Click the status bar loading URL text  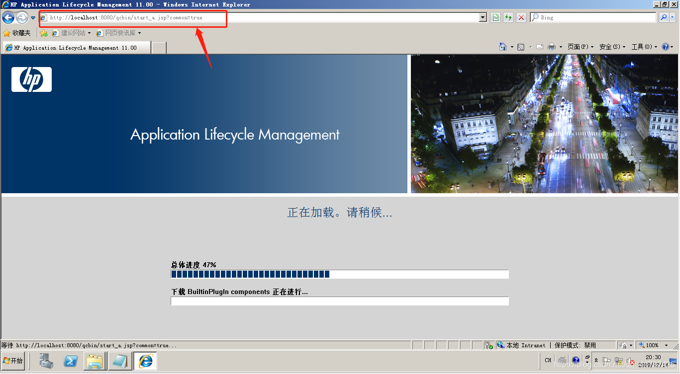click(89, 345)
